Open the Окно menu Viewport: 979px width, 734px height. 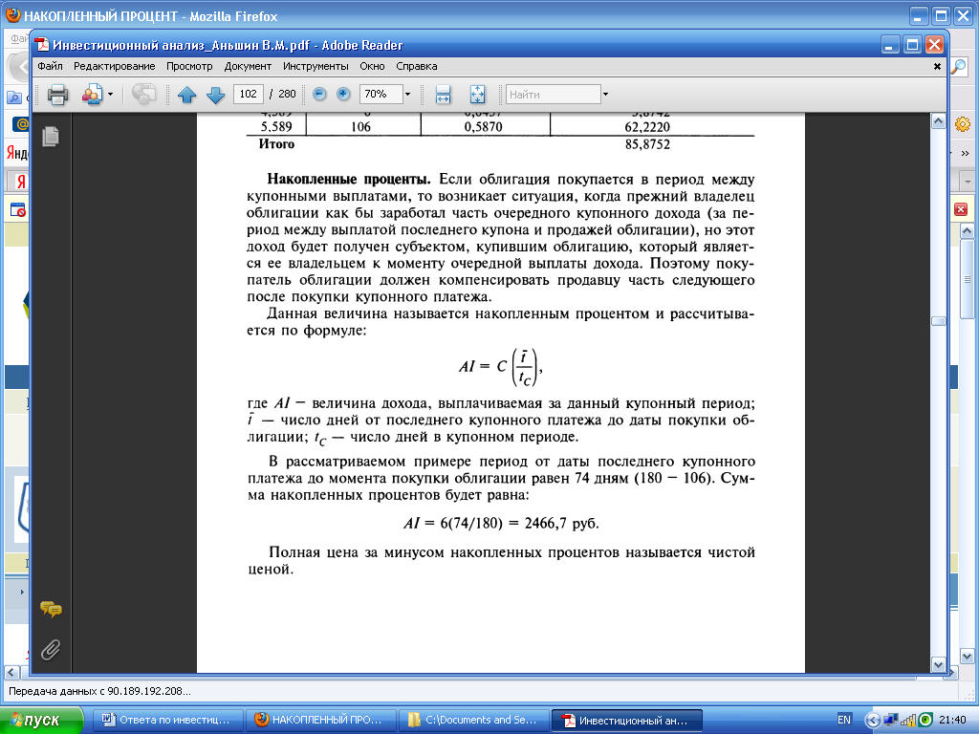point(372,66)
